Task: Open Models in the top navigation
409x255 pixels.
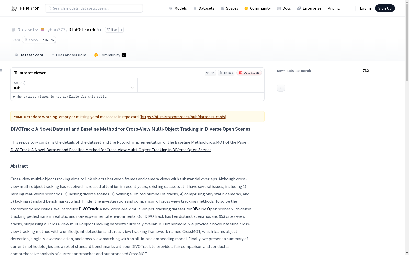Action: click(178, 8)
